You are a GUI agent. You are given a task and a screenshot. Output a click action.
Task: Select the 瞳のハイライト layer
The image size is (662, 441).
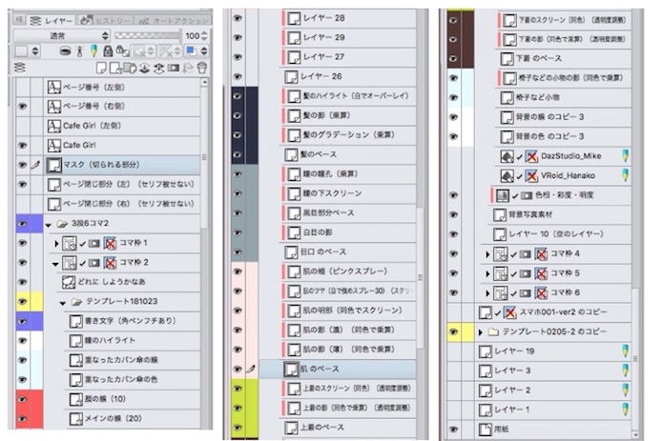coord(133,340)
